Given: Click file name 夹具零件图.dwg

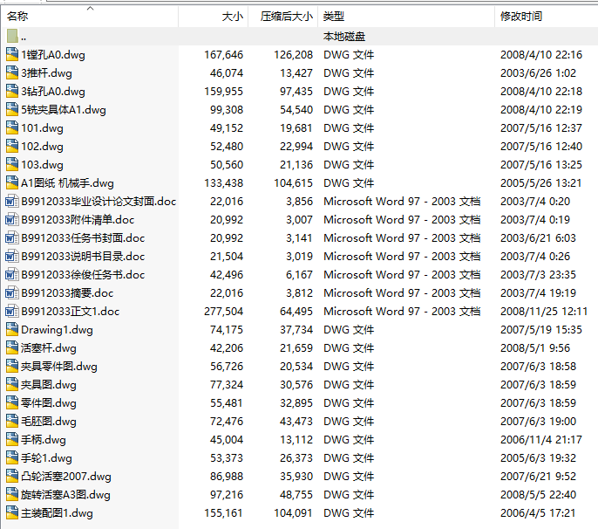Looking at the screenshot, I should click(59, 367).
